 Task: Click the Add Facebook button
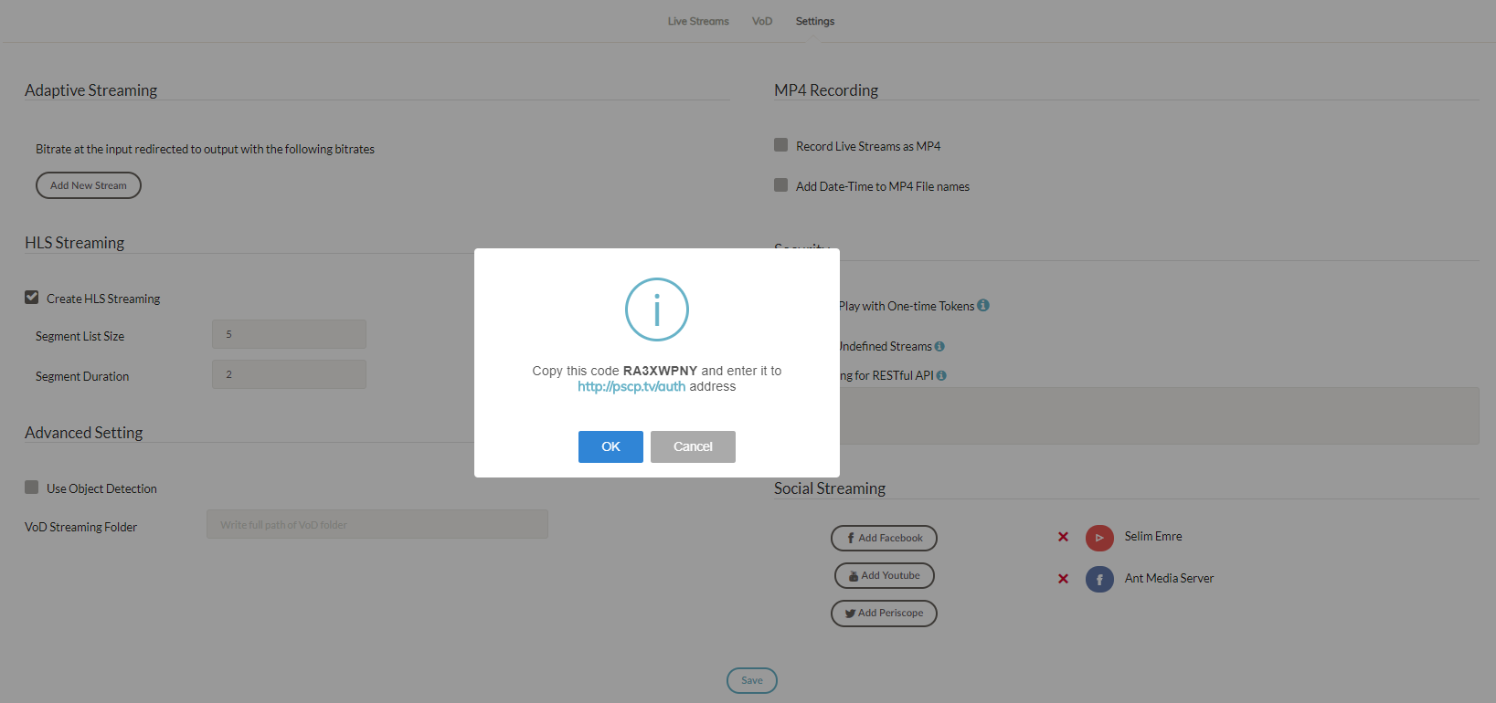point(884,538)
